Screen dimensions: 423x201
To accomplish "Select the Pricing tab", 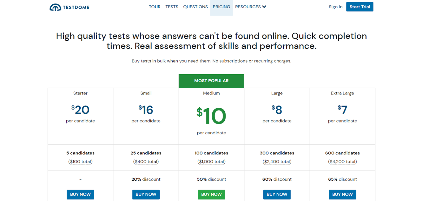I will click(x=221, y=7).
